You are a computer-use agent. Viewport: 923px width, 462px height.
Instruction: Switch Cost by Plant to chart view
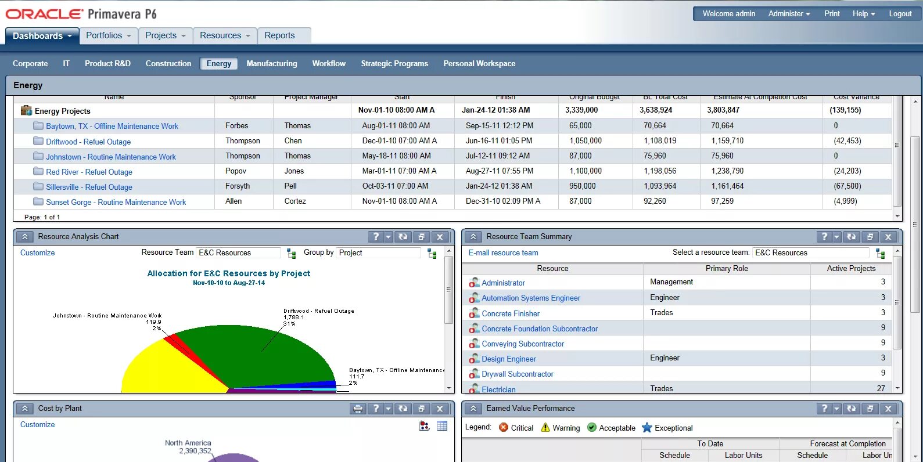[x=425, y=426]
